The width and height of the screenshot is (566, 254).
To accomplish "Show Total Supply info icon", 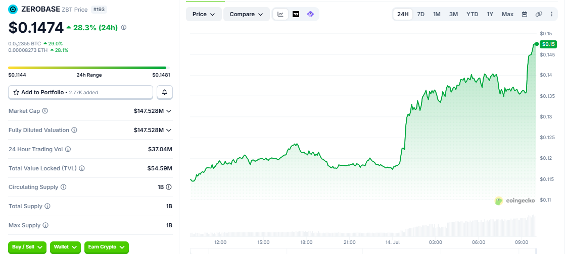I will pyautogui.click(x=48, y=206).
